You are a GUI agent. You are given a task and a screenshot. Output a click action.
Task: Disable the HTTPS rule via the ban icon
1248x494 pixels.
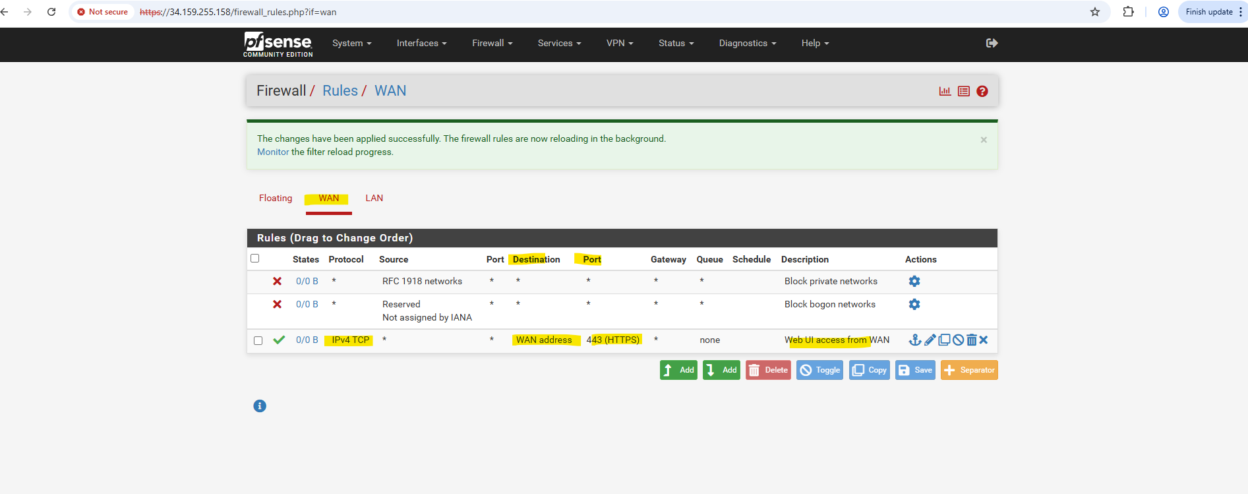click(958, 340)
